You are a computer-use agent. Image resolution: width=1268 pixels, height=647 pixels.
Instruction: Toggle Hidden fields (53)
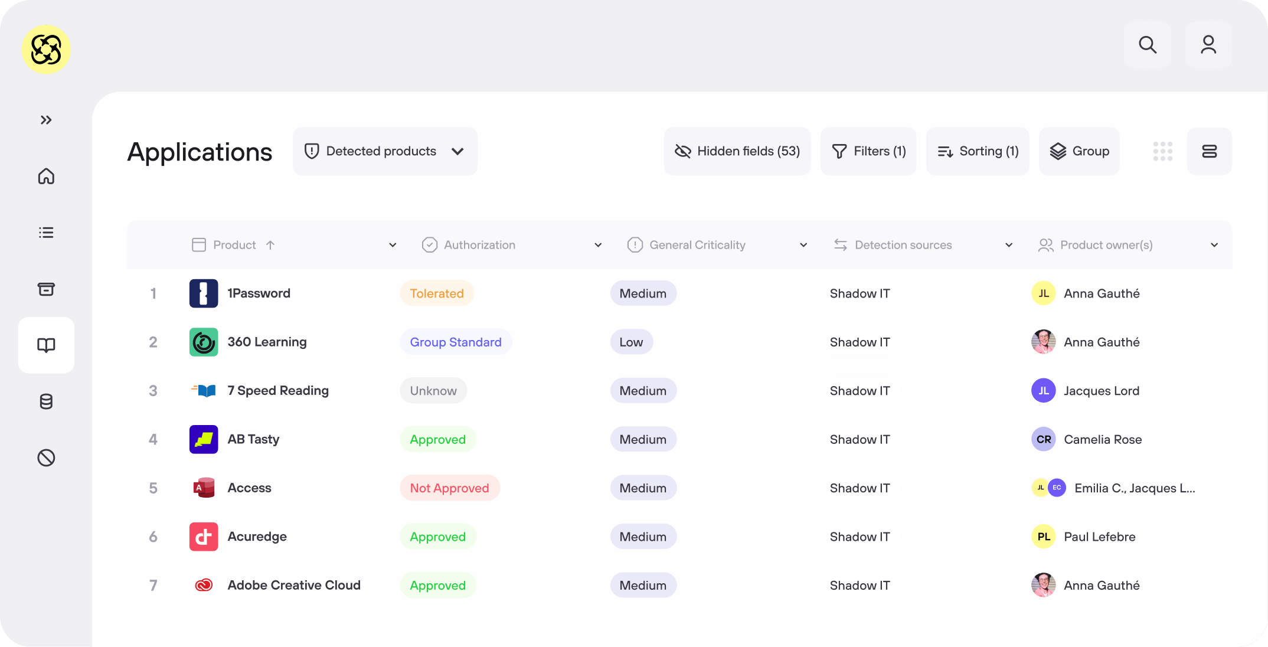pyautogui.click(x=737, y=151)
